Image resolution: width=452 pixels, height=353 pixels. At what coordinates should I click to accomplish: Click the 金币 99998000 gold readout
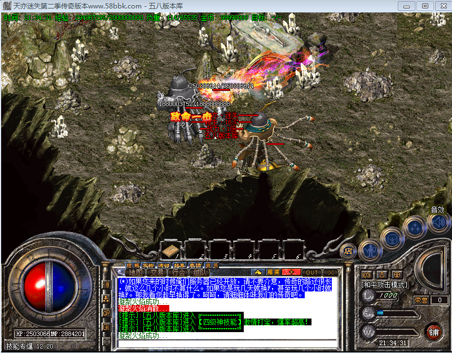[x=224, y=18]
